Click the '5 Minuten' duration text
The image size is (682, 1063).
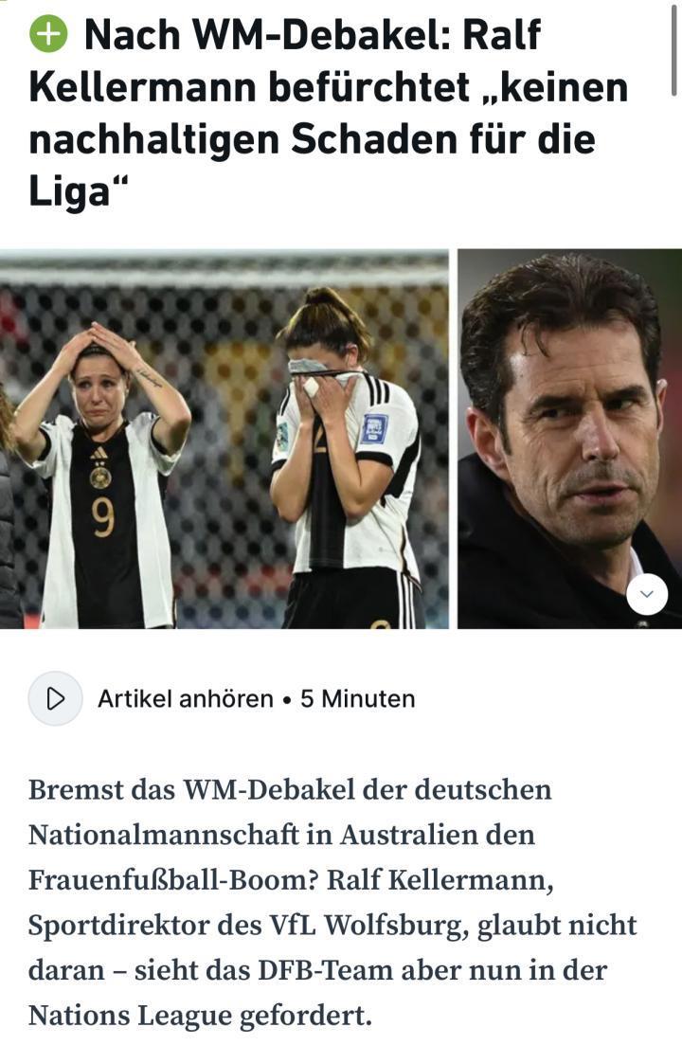tap(357, 698)
